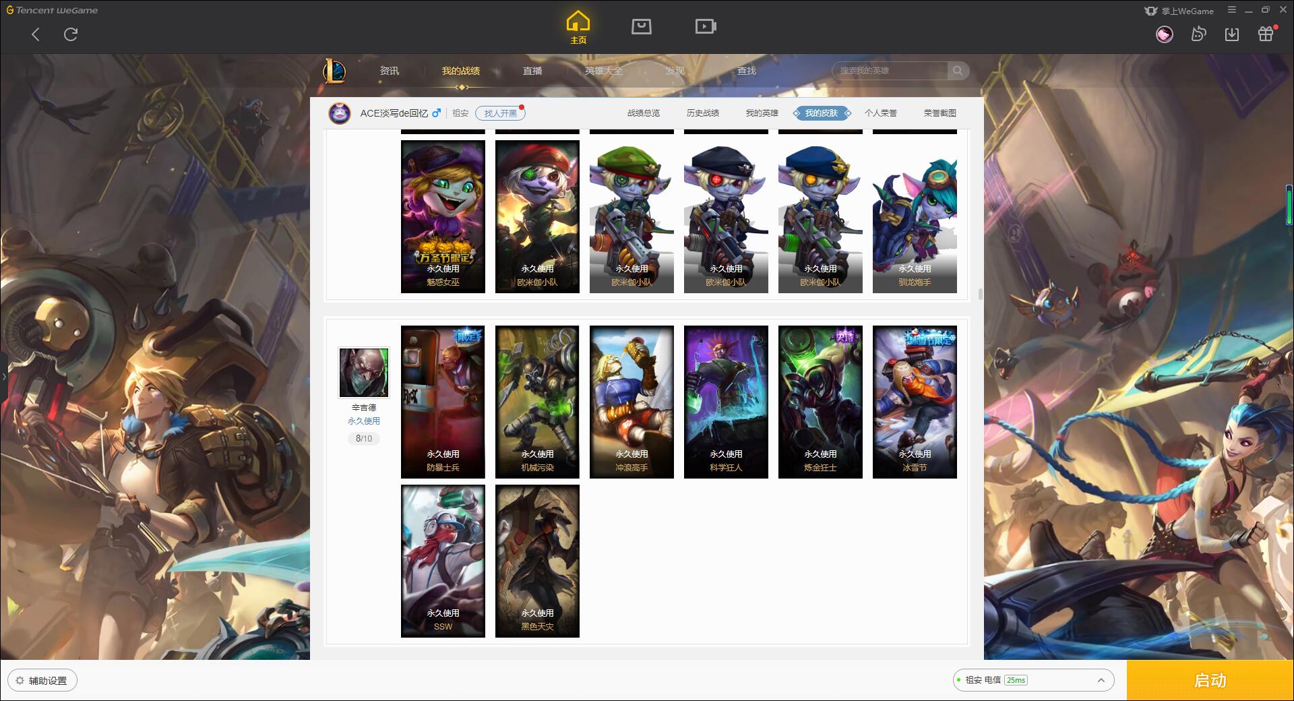The width and height of the screenshot is (1294, 701).
Task: Click the 25ms latency indicator
Action: 1016,680
